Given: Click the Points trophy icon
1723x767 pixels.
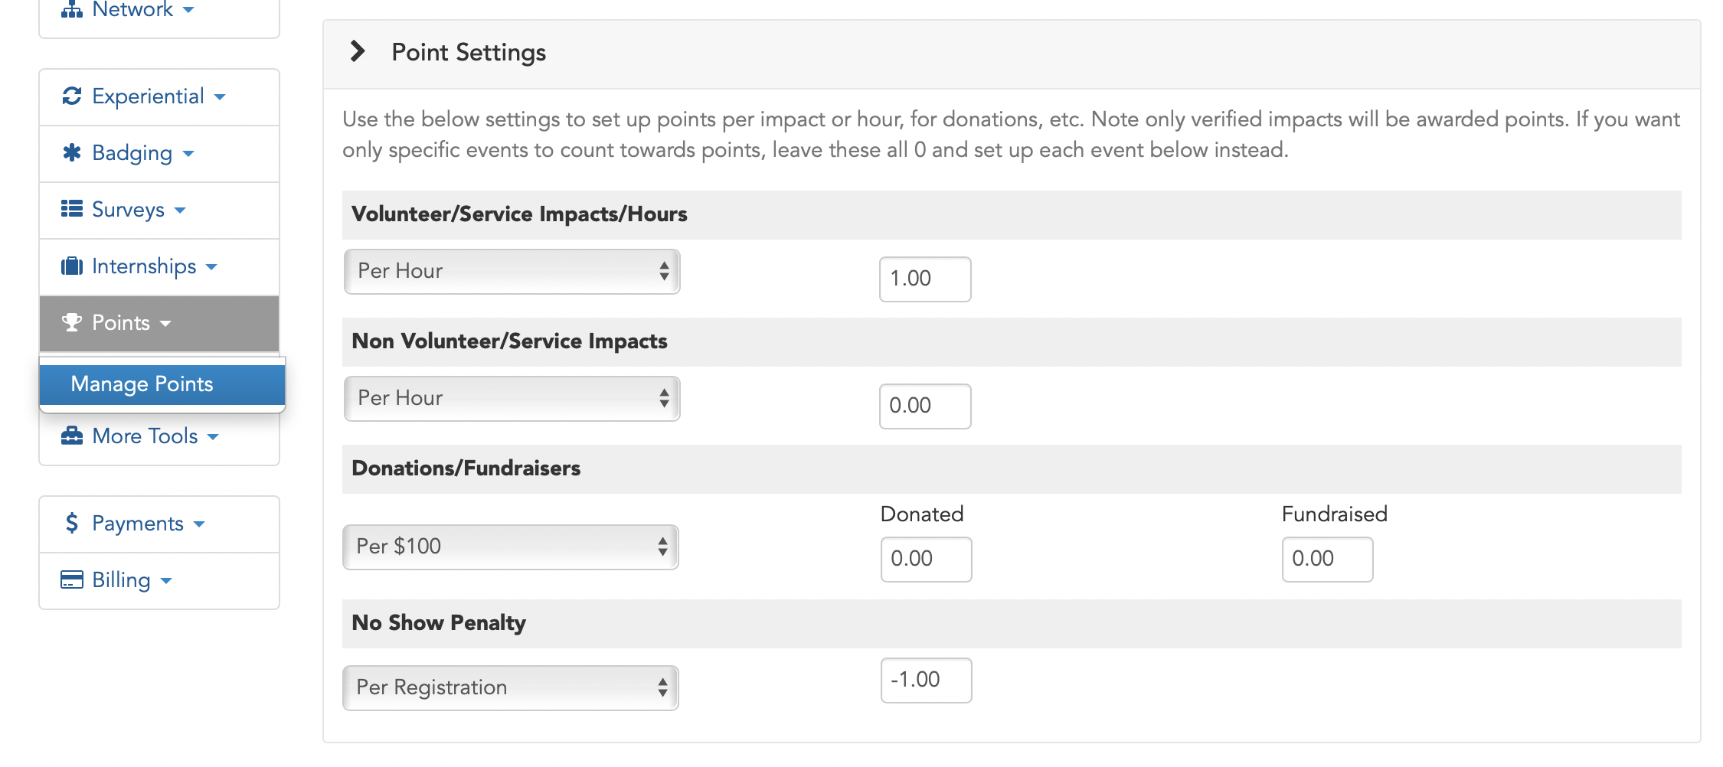Looking at the screenshot, I should tap(72, 322).
